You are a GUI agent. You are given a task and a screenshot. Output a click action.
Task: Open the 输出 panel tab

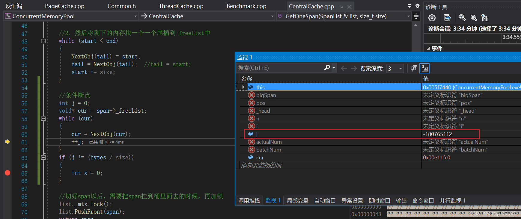(x=401, y=200)
